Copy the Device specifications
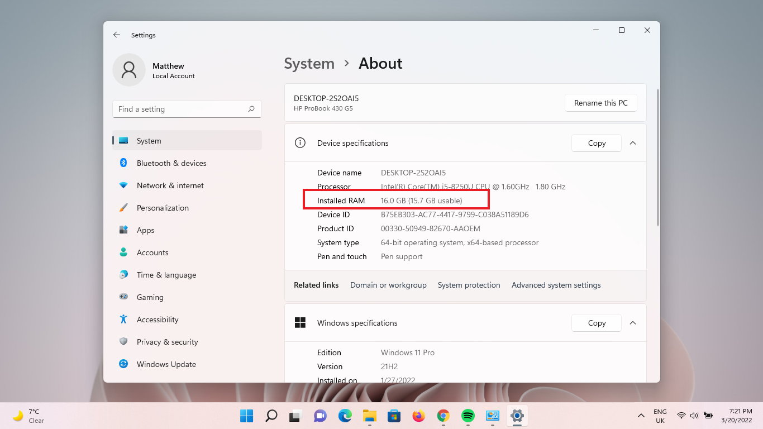Viewport: 763px width, 429px height. tap(597, 143)
